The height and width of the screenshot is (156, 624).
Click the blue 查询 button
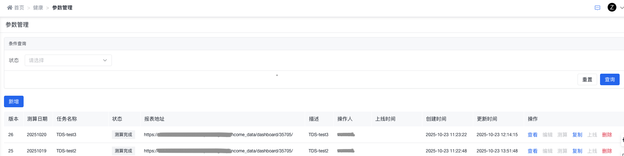tap(609, 79)
